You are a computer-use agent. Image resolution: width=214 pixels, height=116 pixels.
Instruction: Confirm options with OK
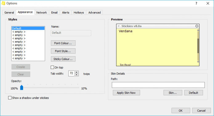[x=181, y=110]
